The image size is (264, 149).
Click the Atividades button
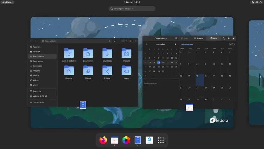pyautogui.click(x=8, y=2)
